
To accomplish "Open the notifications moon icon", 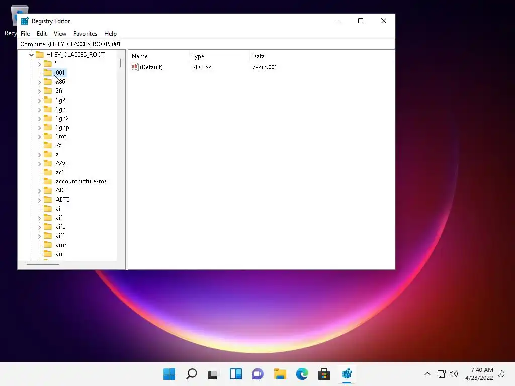I will pyautogui.click(x=501, y=374).
